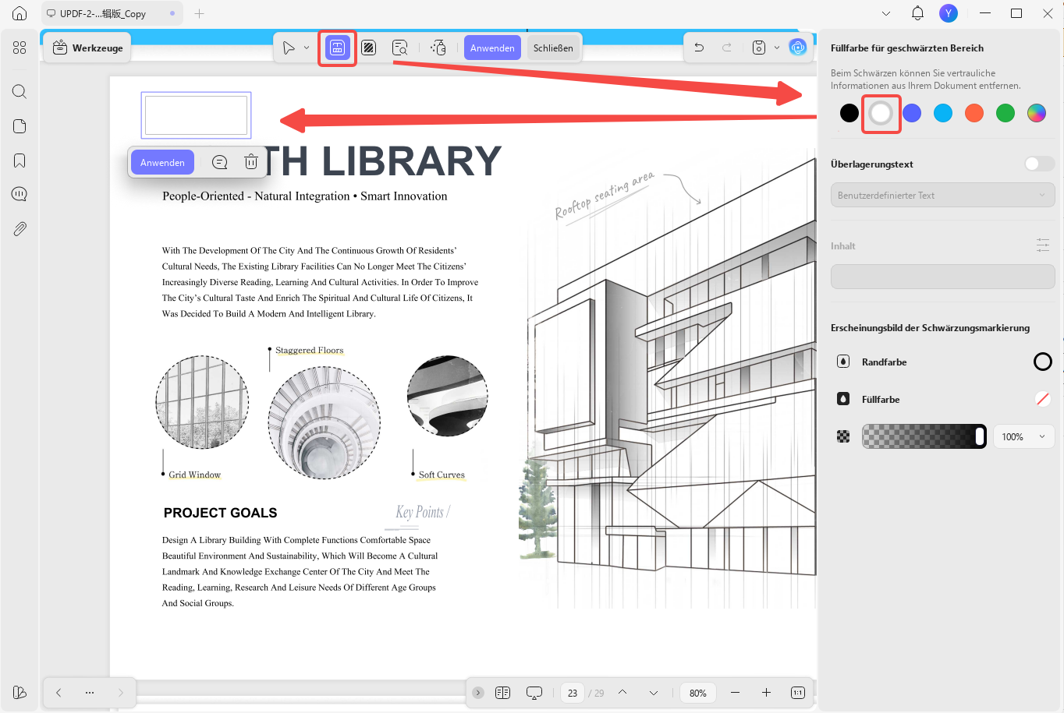Click Anwenden in the top toolbar
Viewport: 1064px width, 713px height.
coord(492,48)
